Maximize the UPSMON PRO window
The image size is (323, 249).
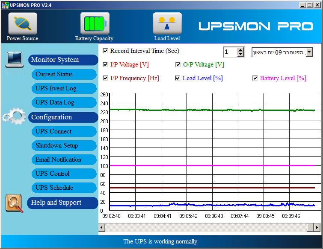[x=309, y=5]
